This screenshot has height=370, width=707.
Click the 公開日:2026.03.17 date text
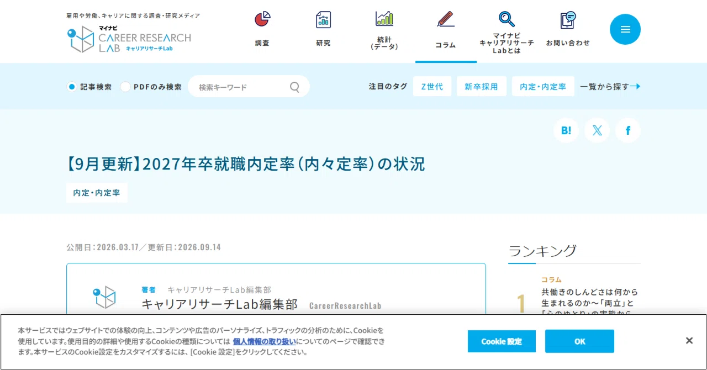pyautogui.click(x=103, y=247)
